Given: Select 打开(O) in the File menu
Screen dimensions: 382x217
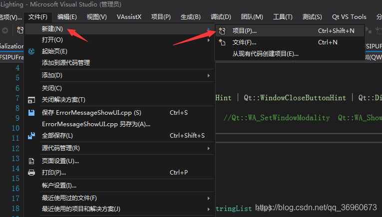Looking at the screenshot, I should pyautogui.click(x=119, y=40).
